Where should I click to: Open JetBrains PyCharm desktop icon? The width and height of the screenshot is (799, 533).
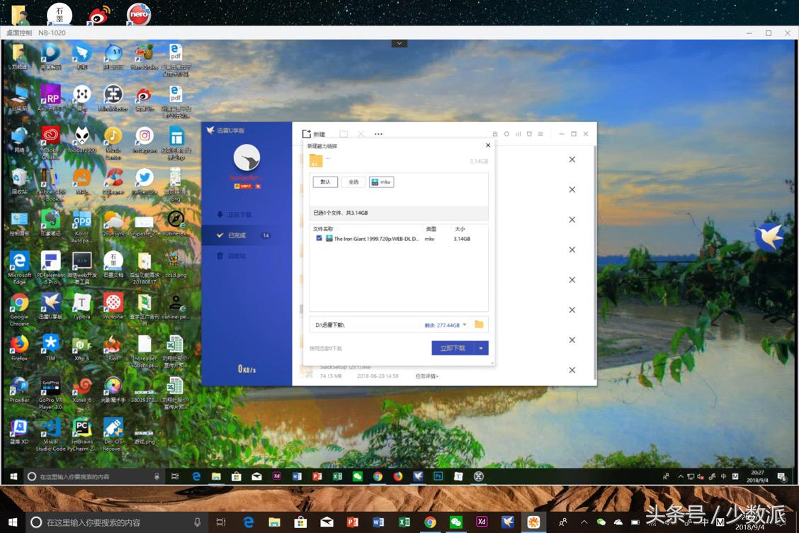(x=82, y=435)
